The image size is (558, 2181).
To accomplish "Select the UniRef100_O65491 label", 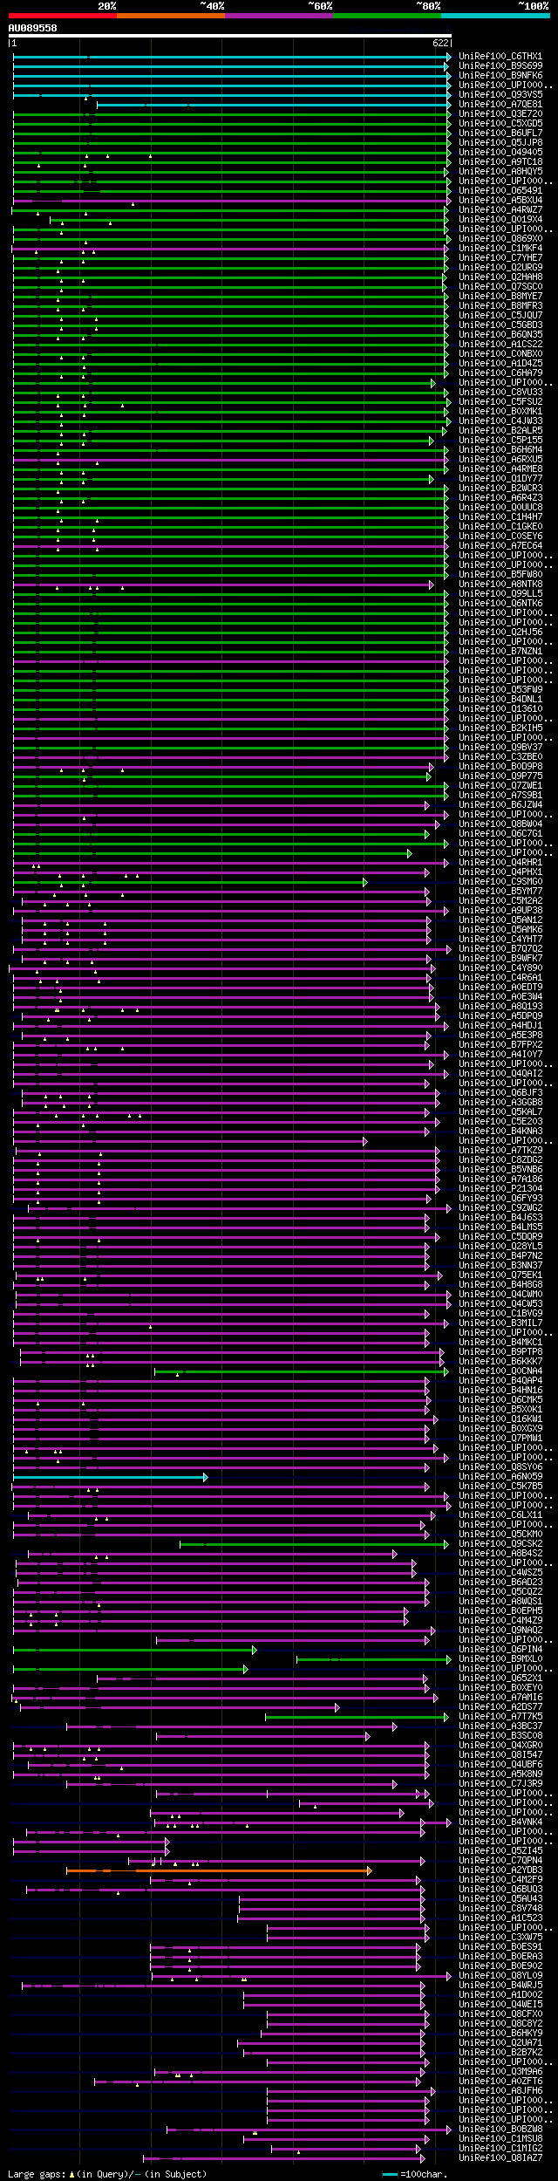I will click(500, 191).
